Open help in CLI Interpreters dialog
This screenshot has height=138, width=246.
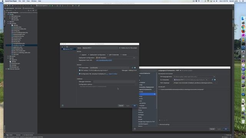(63, 106)
